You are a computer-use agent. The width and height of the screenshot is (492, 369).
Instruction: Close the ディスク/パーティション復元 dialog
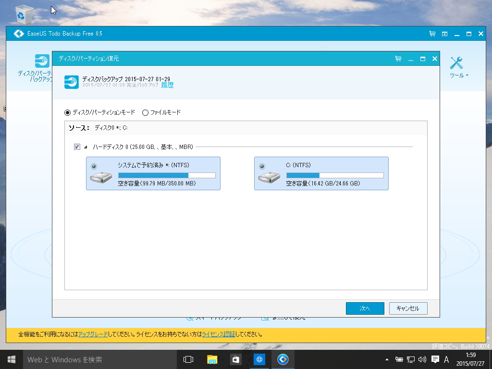click(434, 59)
